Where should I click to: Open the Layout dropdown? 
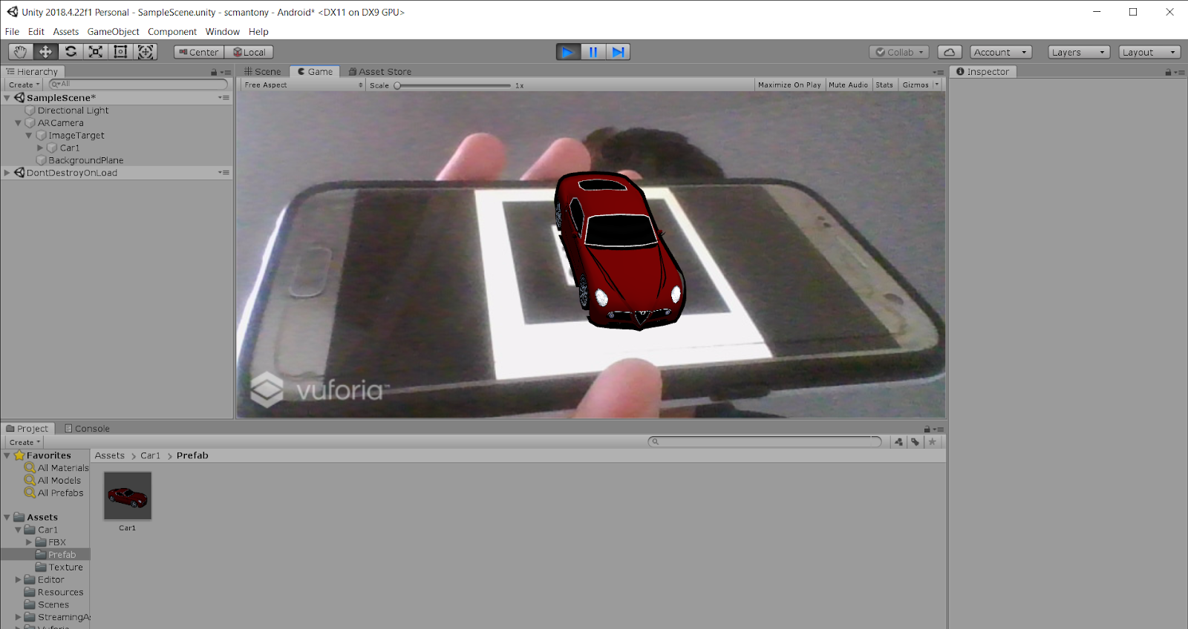pyautogui.click(x=1149, y=52)
